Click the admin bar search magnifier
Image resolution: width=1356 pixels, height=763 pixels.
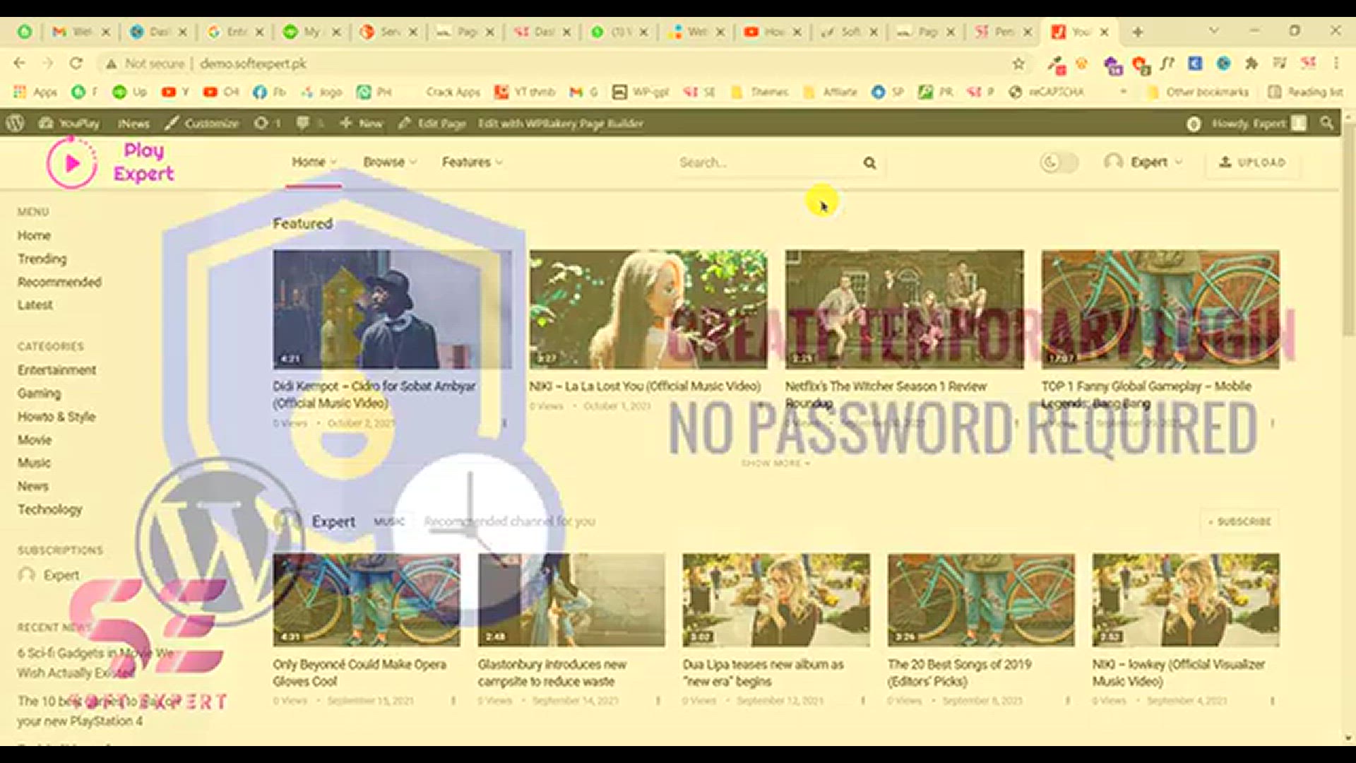point(1327,123)
